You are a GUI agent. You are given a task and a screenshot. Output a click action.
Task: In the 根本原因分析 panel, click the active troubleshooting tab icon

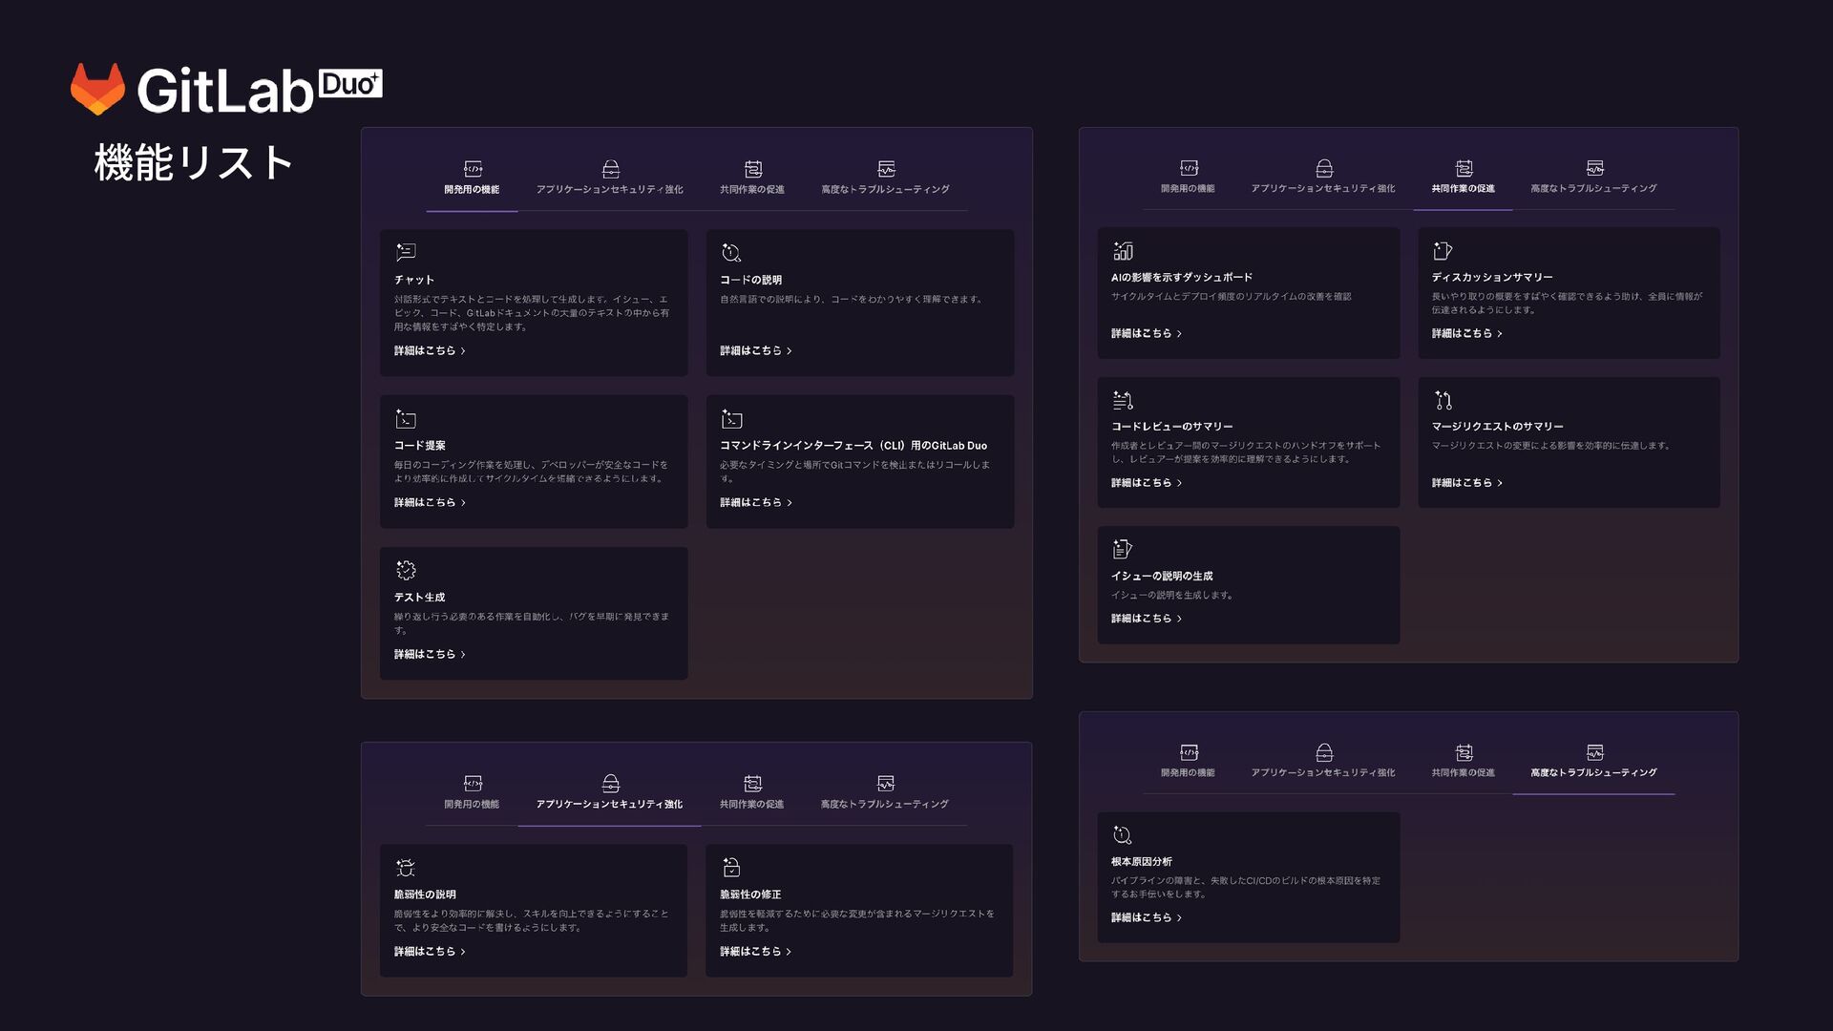[1595, 752]
